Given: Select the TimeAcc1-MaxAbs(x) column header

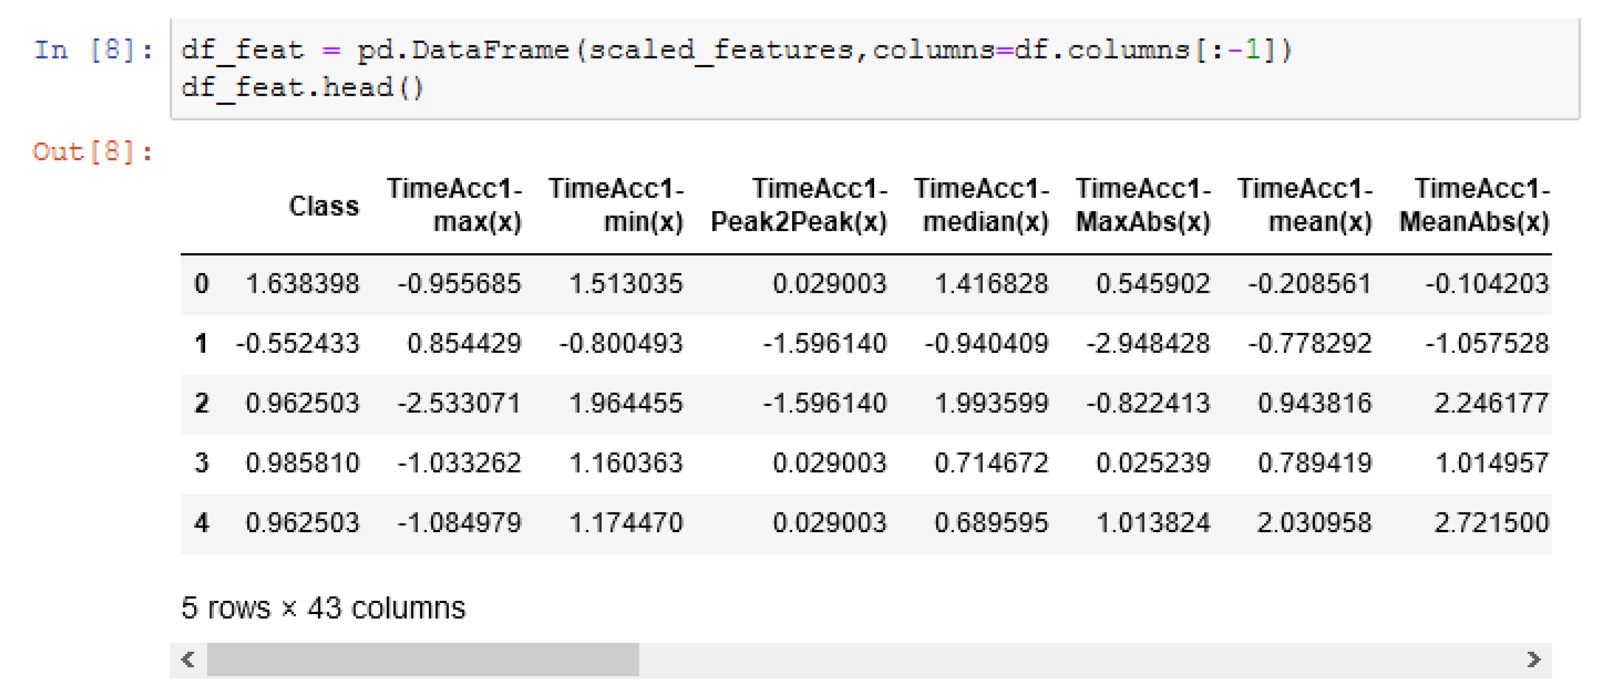Looking at the screenshot, I should (1143, 205).
